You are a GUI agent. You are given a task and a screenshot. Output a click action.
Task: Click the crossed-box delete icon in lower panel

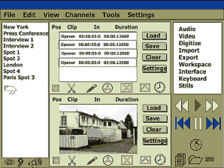127,160
